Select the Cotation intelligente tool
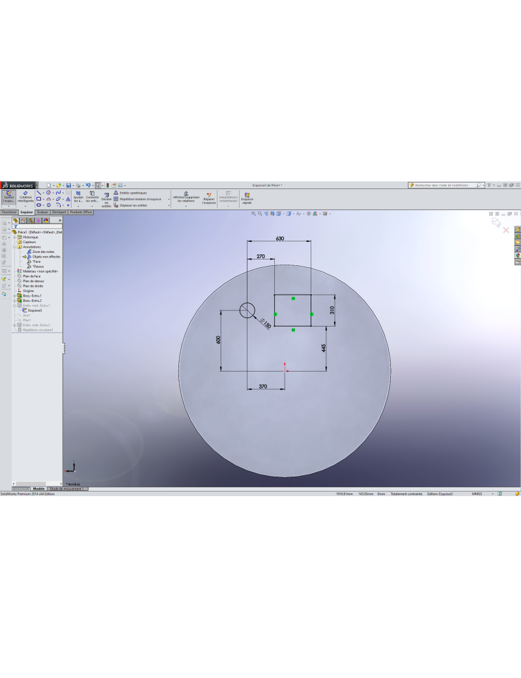 pos(25,197)
